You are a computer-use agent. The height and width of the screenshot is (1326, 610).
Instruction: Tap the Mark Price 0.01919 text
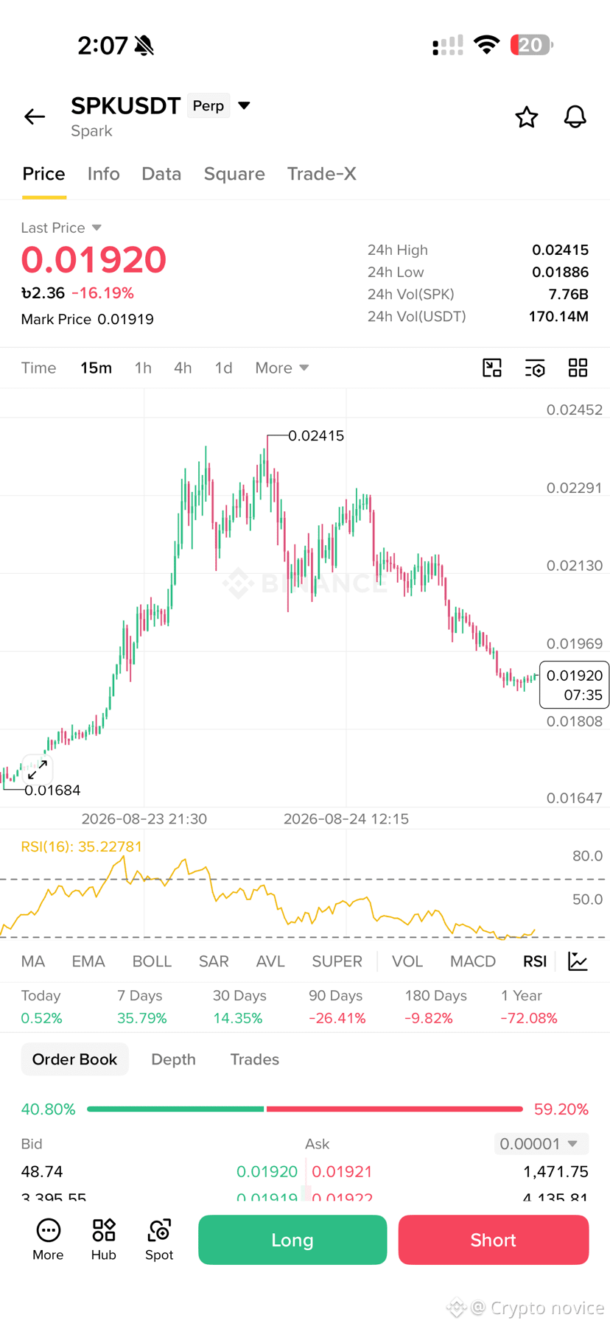pyautogui.click(x=87, y=319)
